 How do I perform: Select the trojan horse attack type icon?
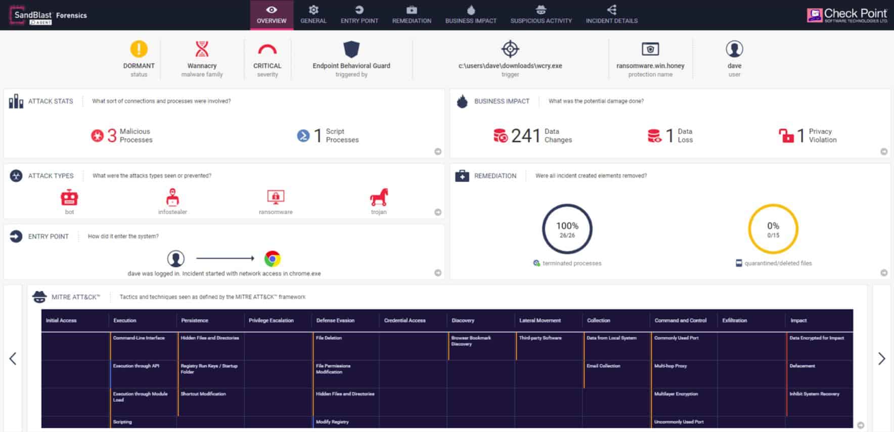[x=379, y=197]
